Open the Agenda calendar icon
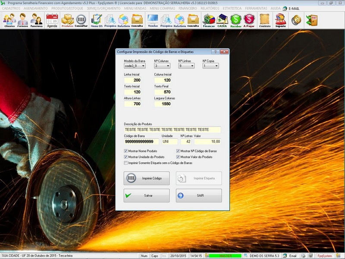This screenshot has width=345, height=259. click(52, 20)
